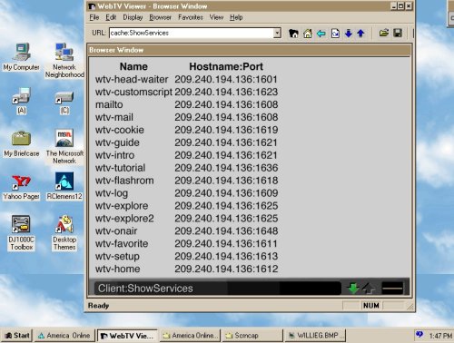Click the wtv-customscript service name
Viewport: 454px width, 343px height.
coord(133,92)
